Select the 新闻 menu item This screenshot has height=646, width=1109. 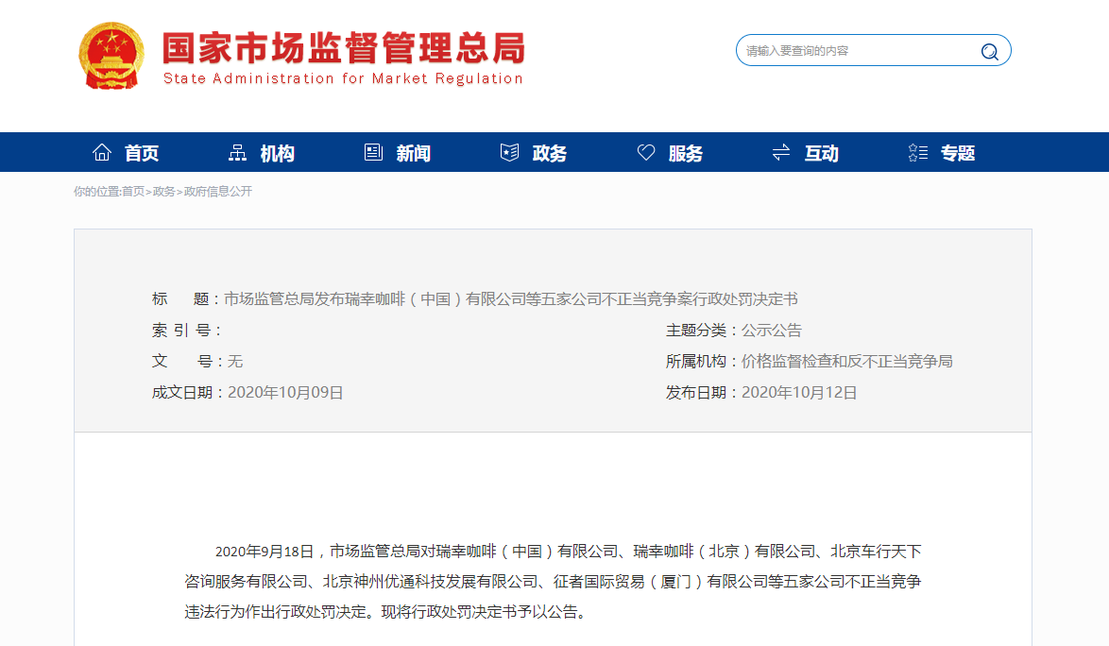(412, 152)
